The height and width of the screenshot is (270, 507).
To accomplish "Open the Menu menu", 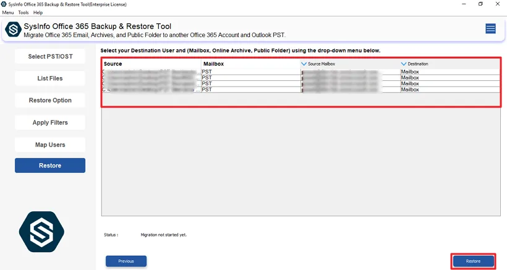I will click(x=8, y=12).
